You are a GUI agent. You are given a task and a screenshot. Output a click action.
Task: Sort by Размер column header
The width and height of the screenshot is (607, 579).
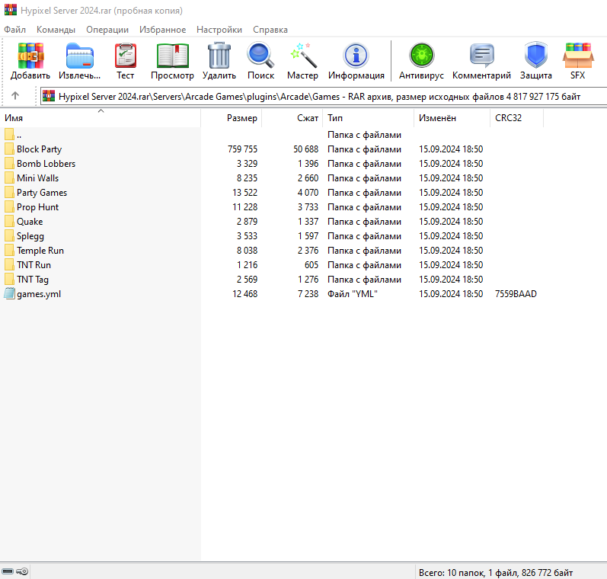click(x=232, y=118)
